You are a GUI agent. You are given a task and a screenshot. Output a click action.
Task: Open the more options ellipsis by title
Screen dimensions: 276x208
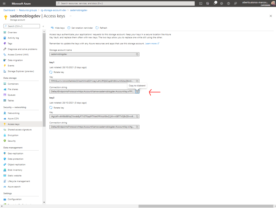(x=71, y=16)
